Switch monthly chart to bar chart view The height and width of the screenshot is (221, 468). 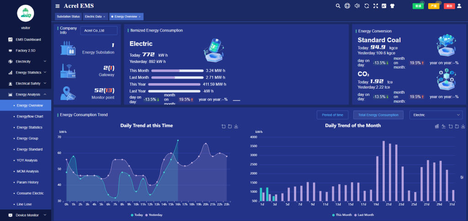(x=437, y=126)
